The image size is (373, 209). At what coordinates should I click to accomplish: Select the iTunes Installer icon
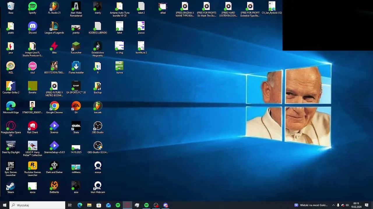(x=76, y=68)
